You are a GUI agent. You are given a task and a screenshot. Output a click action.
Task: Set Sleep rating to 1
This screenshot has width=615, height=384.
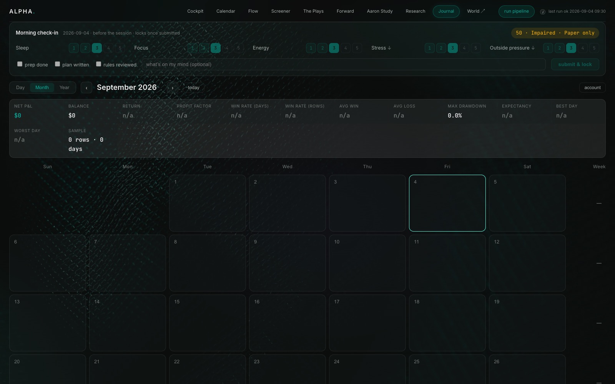tap(74, 48)
